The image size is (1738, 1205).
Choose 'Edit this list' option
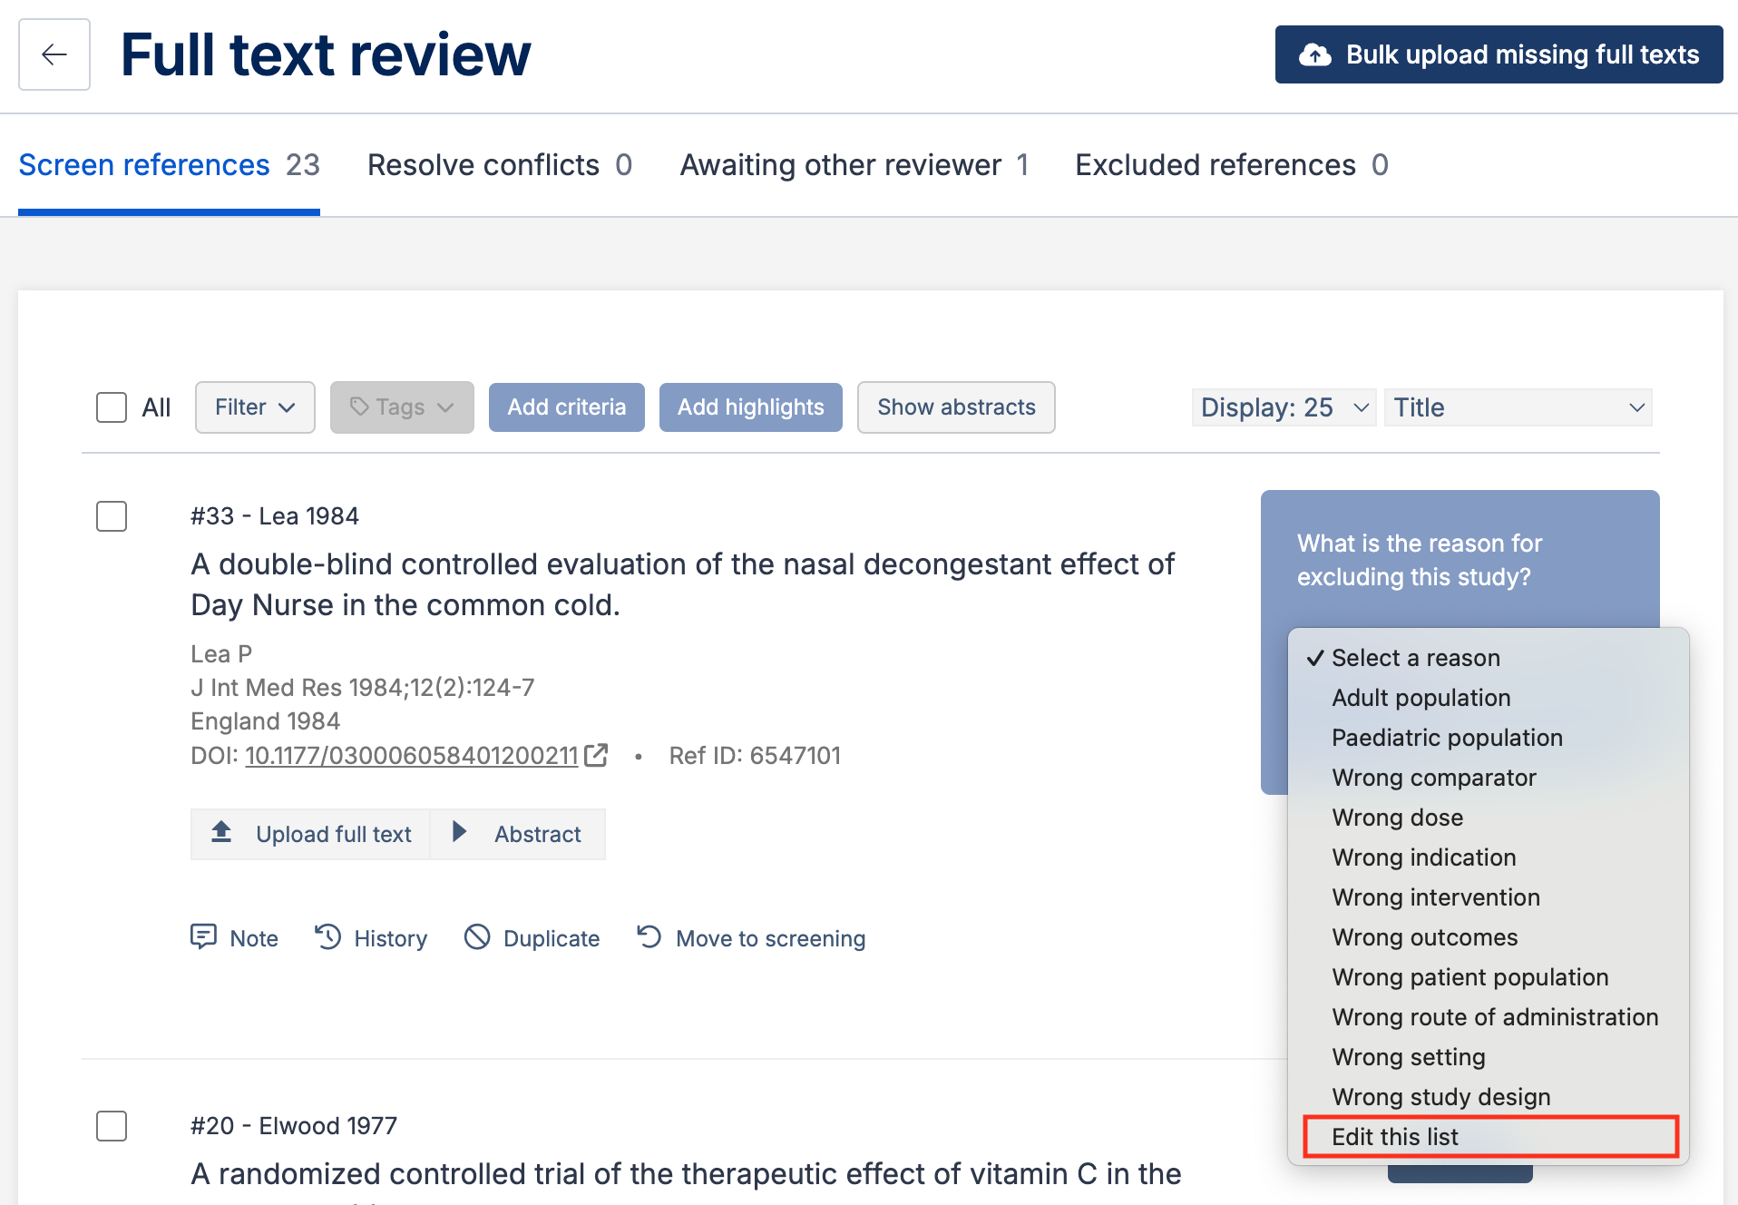(1490, 1137)
